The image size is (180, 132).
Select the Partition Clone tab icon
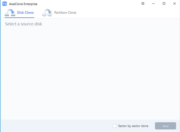coord(47,13)
